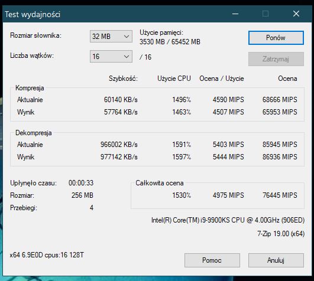
Task: Click the value 5444 MIPS
Action: click(228, 157)
